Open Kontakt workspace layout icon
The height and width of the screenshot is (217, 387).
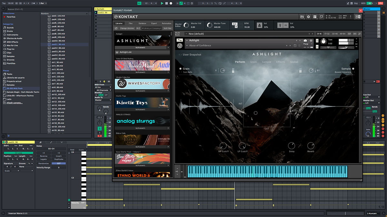tap(315, 17)
